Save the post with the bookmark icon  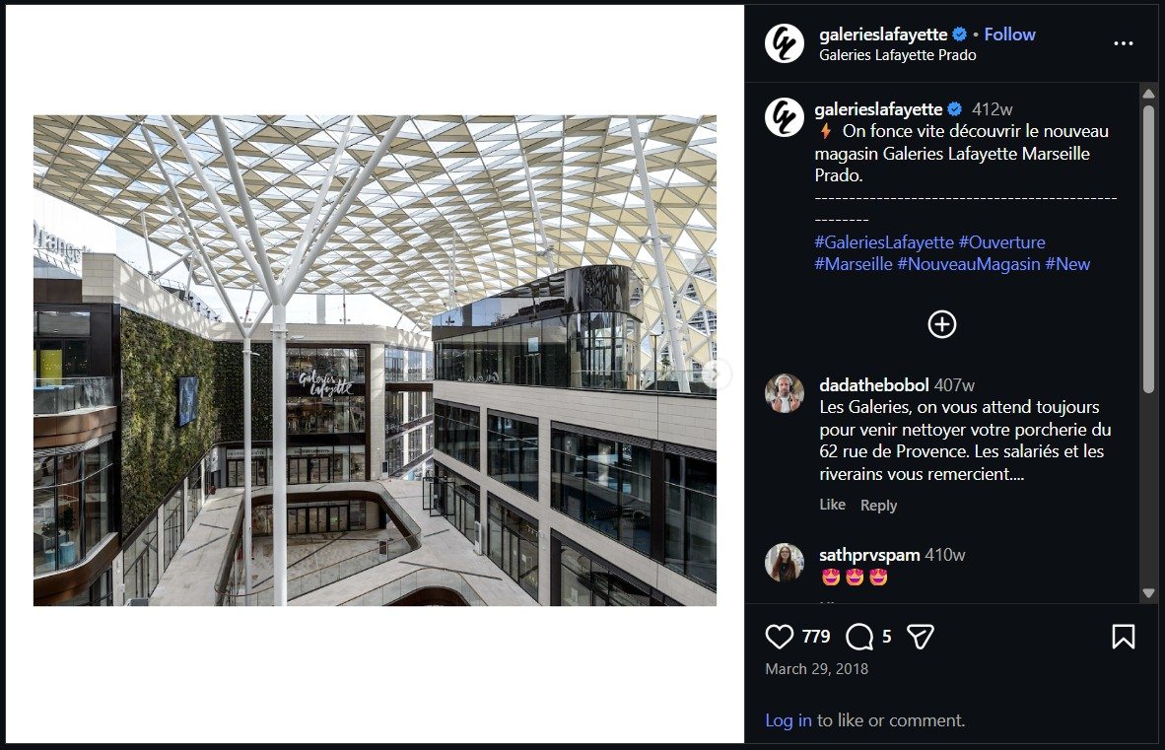pyautogui.click(x=1124, y=636)
